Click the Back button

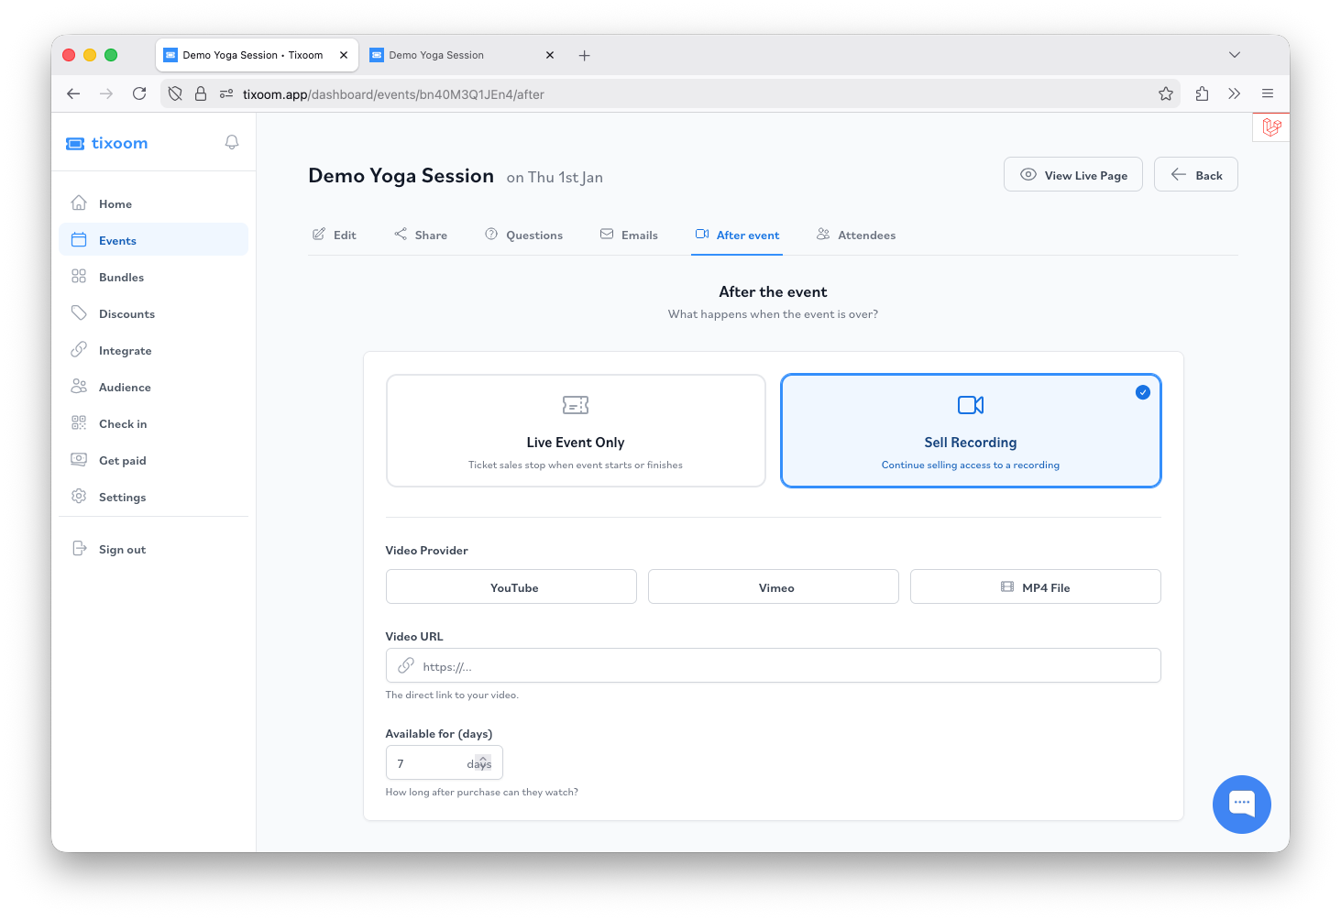coord(1195,175)
